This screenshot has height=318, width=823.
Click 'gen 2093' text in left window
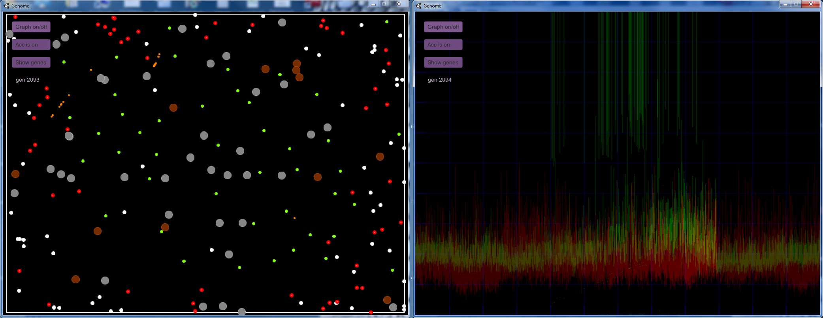28,80
